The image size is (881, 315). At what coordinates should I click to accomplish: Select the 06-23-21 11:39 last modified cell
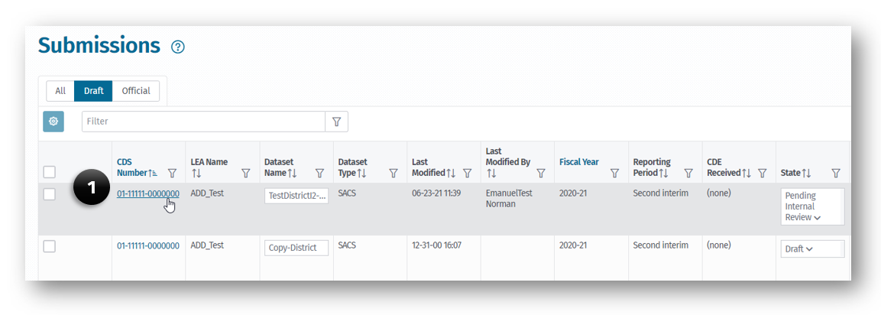(x=436, y=193)
